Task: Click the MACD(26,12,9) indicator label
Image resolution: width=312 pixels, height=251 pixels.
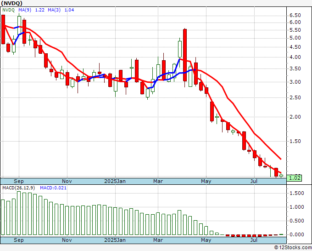Action: (18, 188)
